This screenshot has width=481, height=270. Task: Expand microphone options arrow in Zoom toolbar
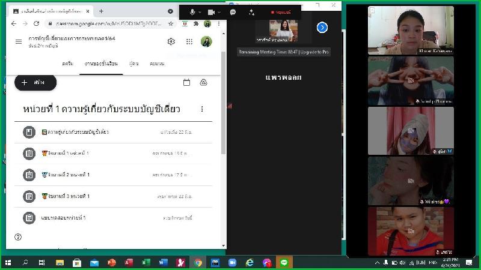tap(200, 12)
